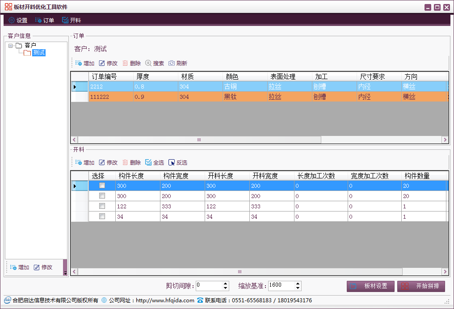Screen dimensions: 454x309
Task: Click the Edit icon in the order toolbar
Action: click(x=102, y=63)
